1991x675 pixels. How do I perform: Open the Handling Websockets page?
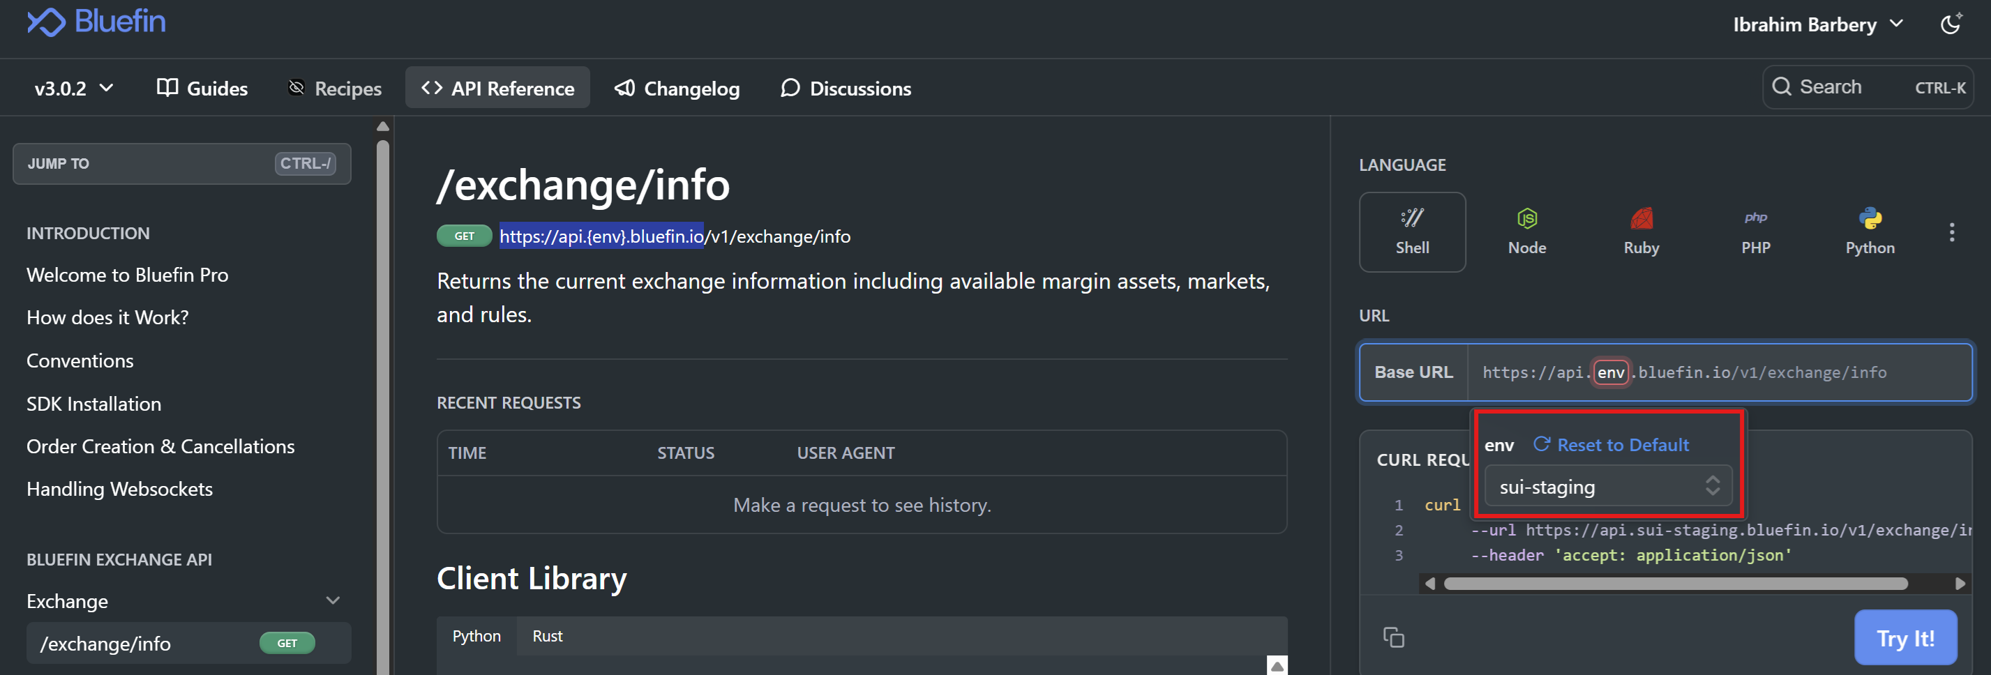[x=120, y=489]
